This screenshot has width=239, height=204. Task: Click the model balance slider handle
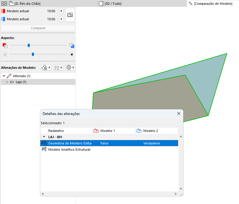[29, 45]
